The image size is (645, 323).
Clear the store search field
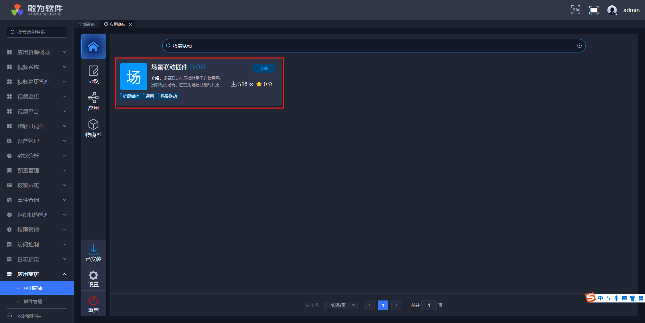(579, 46)
